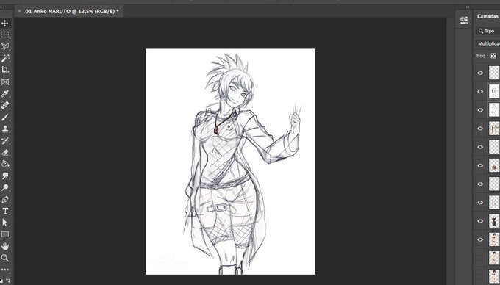The height and width of the screenshot is (285, 500).
Task: Select the Eyedropper tool
Action: pyautogui.click(x=5, y=93)
